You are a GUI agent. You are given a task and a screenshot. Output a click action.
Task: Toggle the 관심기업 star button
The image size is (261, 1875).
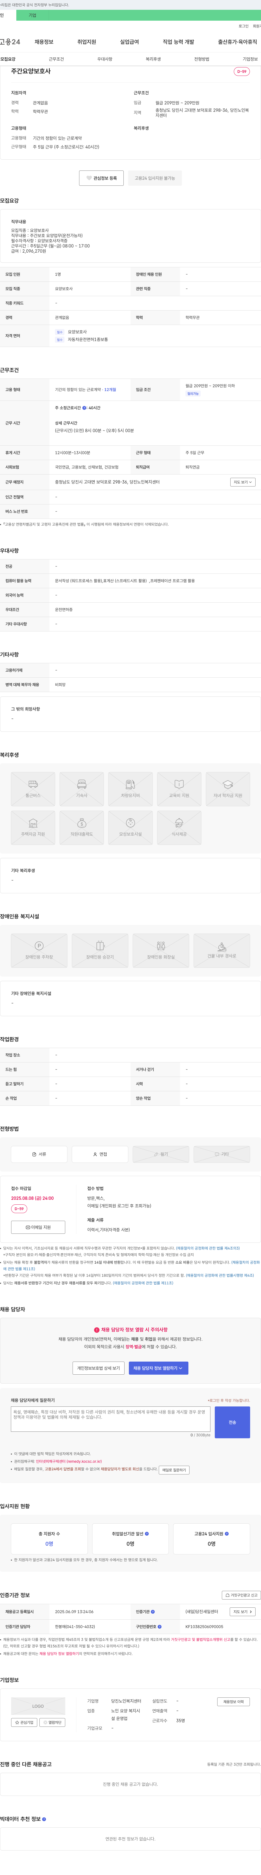[x=24, y=1722]
